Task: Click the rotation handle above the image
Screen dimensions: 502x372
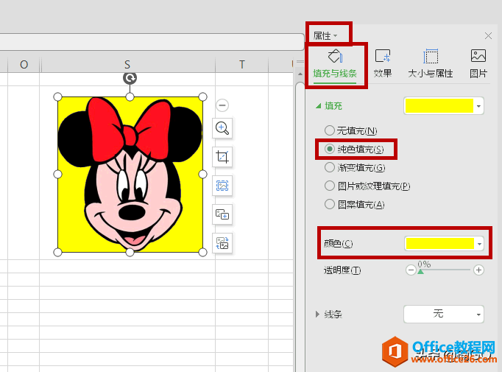Action: click(x=130, y=78)
